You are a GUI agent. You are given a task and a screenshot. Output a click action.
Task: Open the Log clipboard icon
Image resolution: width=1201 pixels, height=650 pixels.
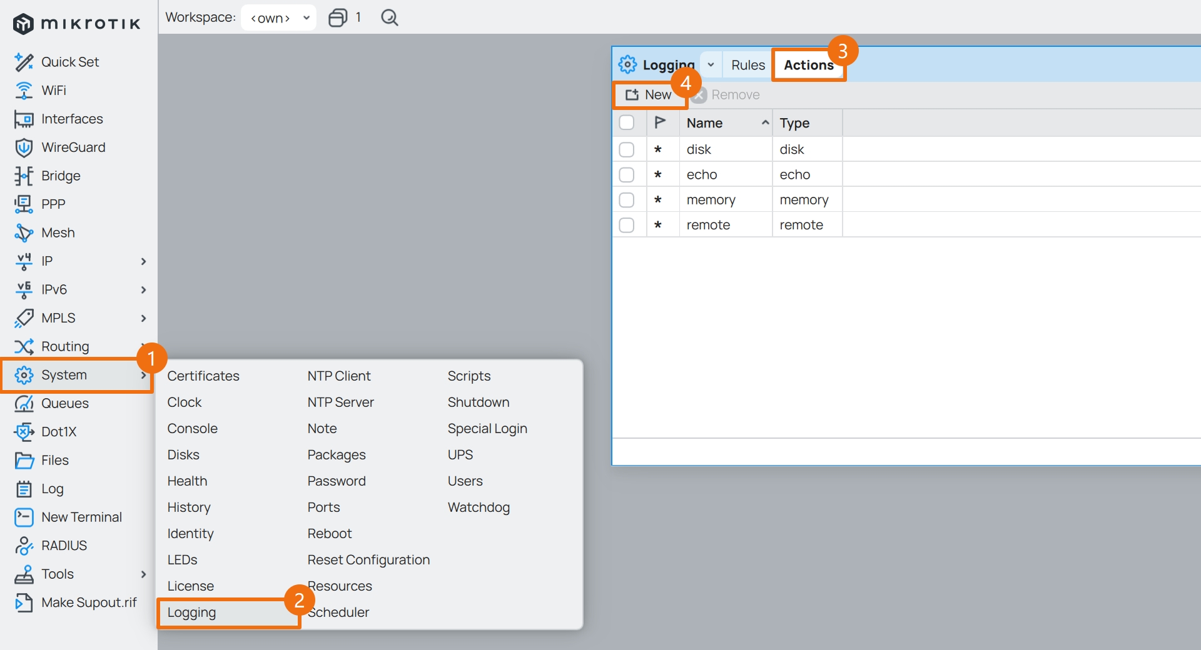click(24, 489)
